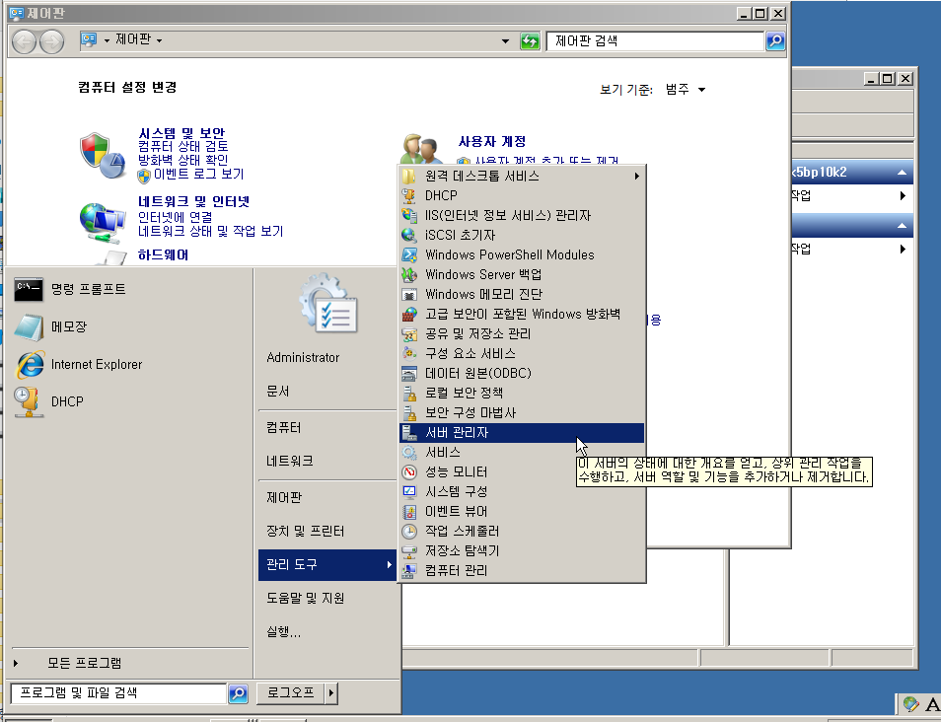Click the 저장소 탐색기 icon
Viewport: 941px width, 722px height.
409,551
